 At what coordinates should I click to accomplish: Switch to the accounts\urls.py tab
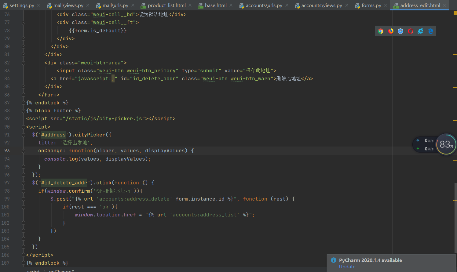[264, 5]
